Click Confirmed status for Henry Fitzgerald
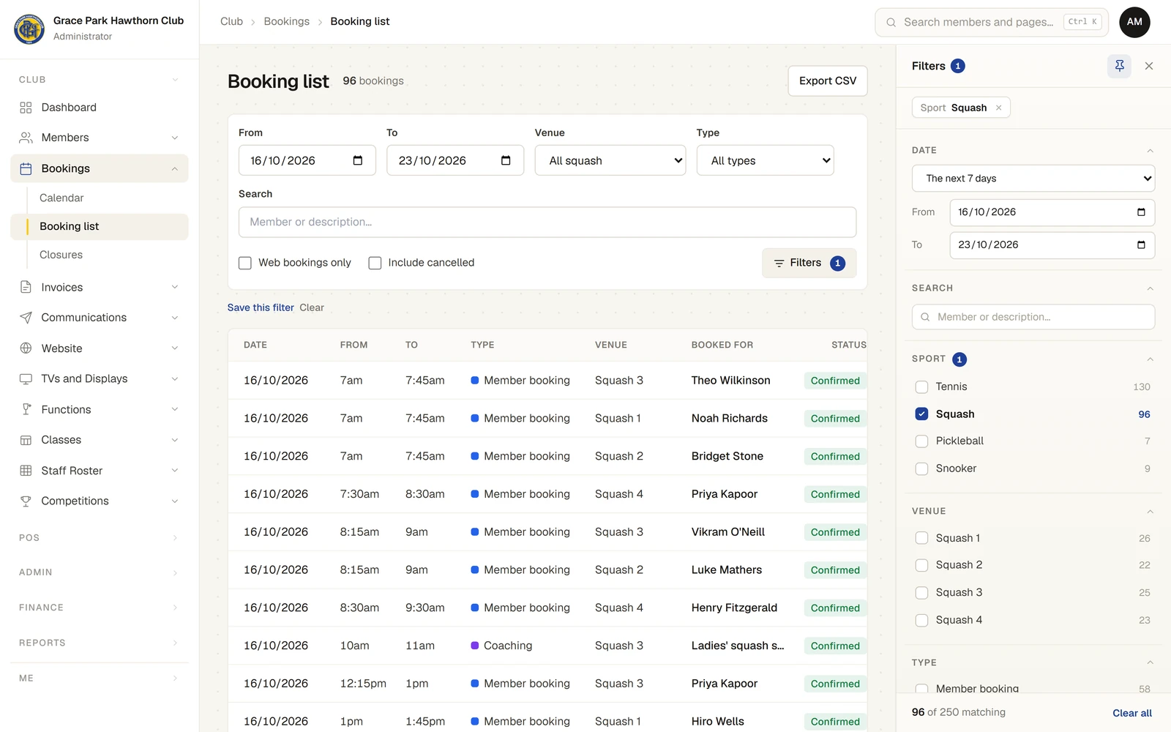 click(x=835, y=608)
